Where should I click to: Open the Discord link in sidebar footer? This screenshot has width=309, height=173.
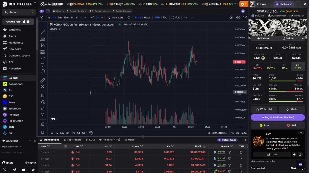(24, 170)
